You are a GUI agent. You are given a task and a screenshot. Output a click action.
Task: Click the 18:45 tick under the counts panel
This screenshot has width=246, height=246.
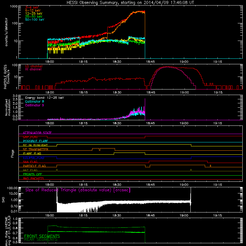(150, 62)
